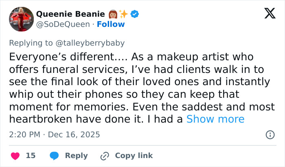This screenshot has height=167, width=285.
Task: Click the blue verified badge
Action: tap(135, 14)
